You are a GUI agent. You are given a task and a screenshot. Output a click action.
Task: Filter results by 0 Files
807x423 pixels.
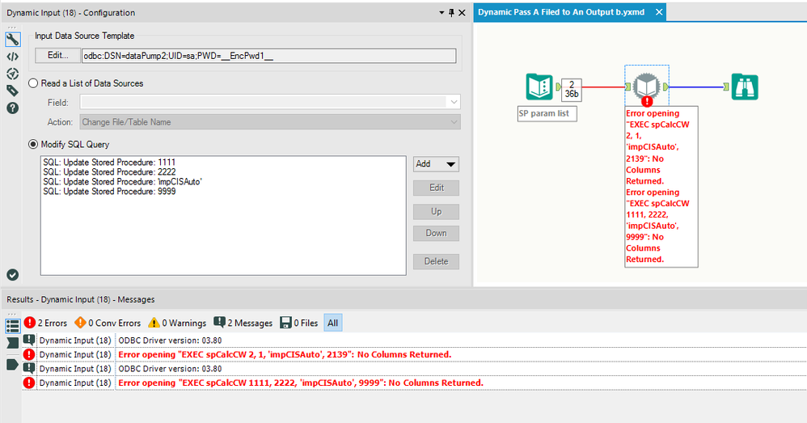(x=299, y=324)
